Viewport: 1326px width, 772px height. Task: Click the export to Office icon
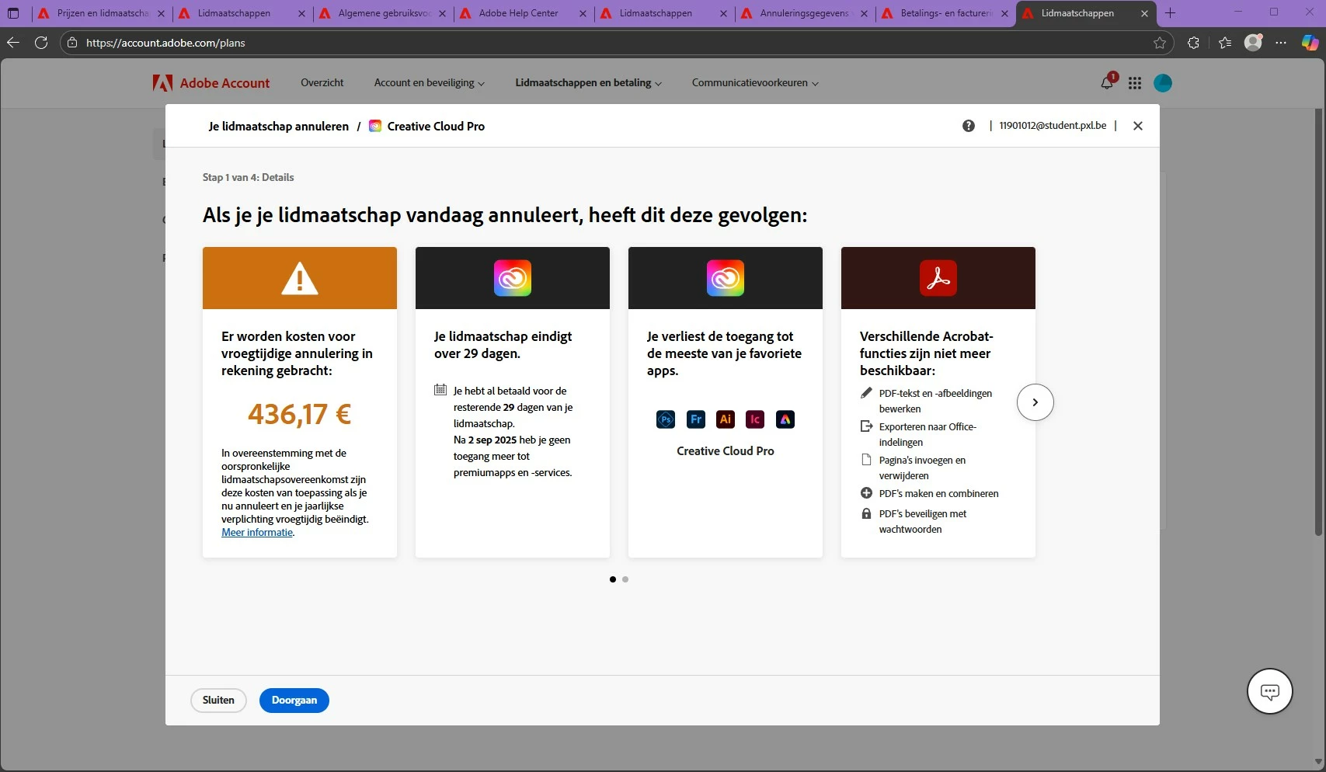(866, 426)
